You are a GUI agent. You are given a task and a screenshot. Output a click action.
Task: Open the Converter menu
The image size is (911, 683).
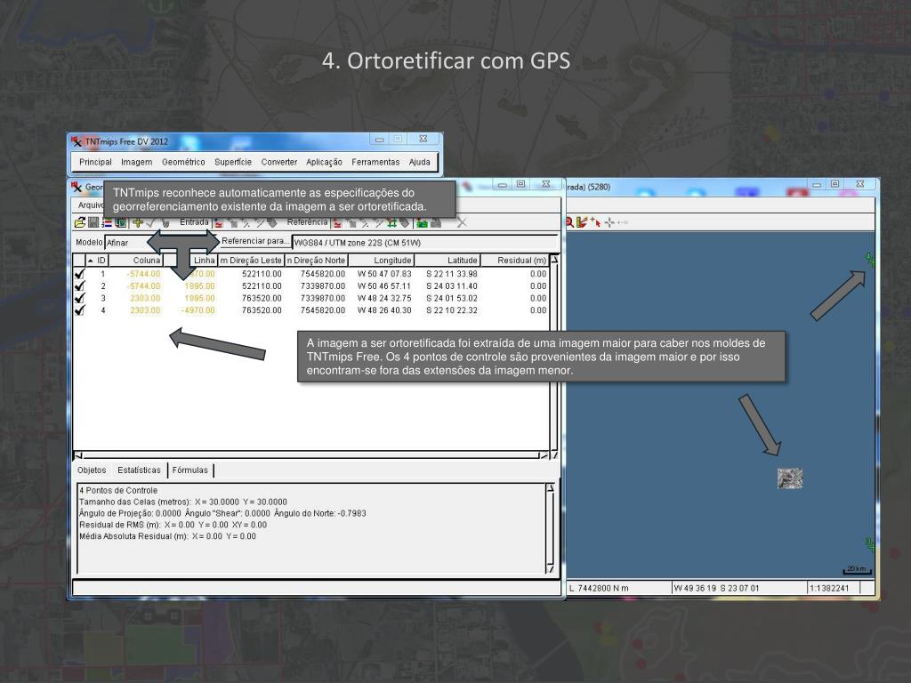(278, 162)
